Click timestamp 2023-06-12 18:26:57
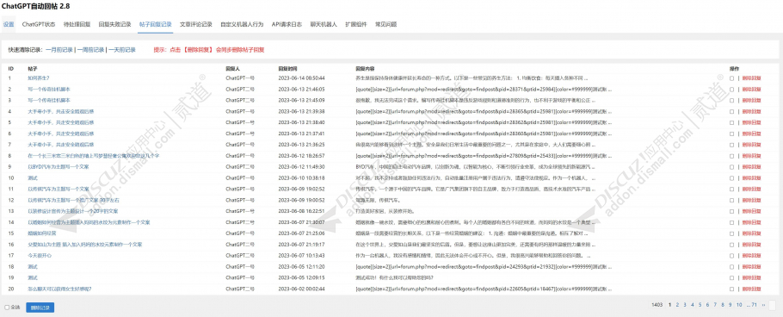783x317 pixels. click(x=302, y=156)
